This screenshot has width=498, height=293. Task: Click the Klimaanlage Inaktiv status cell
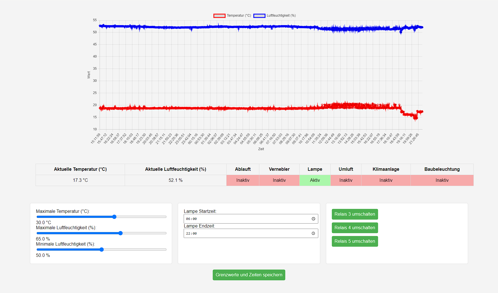(386, 180)
